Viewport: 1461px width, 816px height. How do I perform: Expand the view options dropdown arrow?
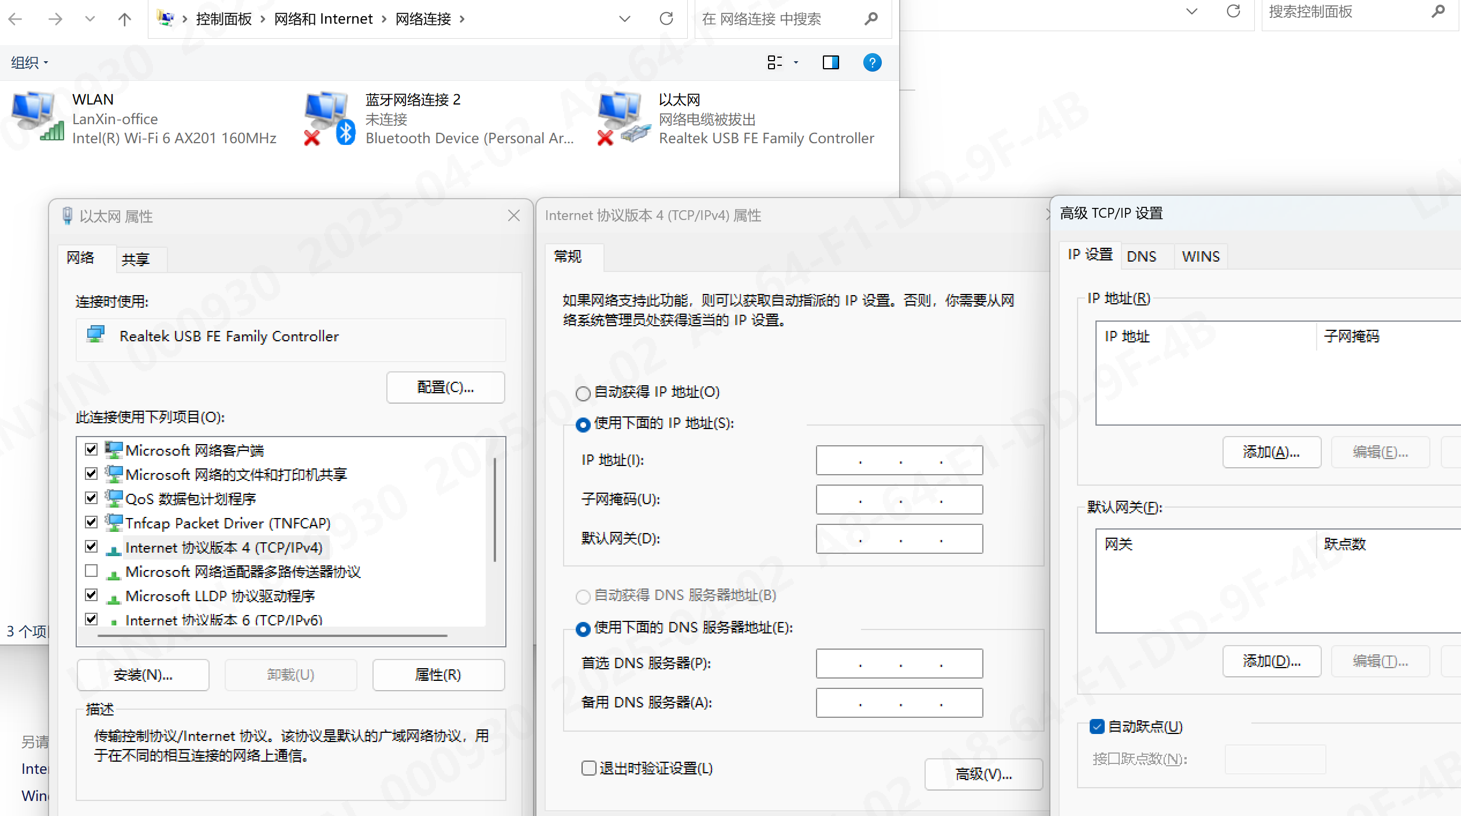pyautogui.click(x=796, y=62)
